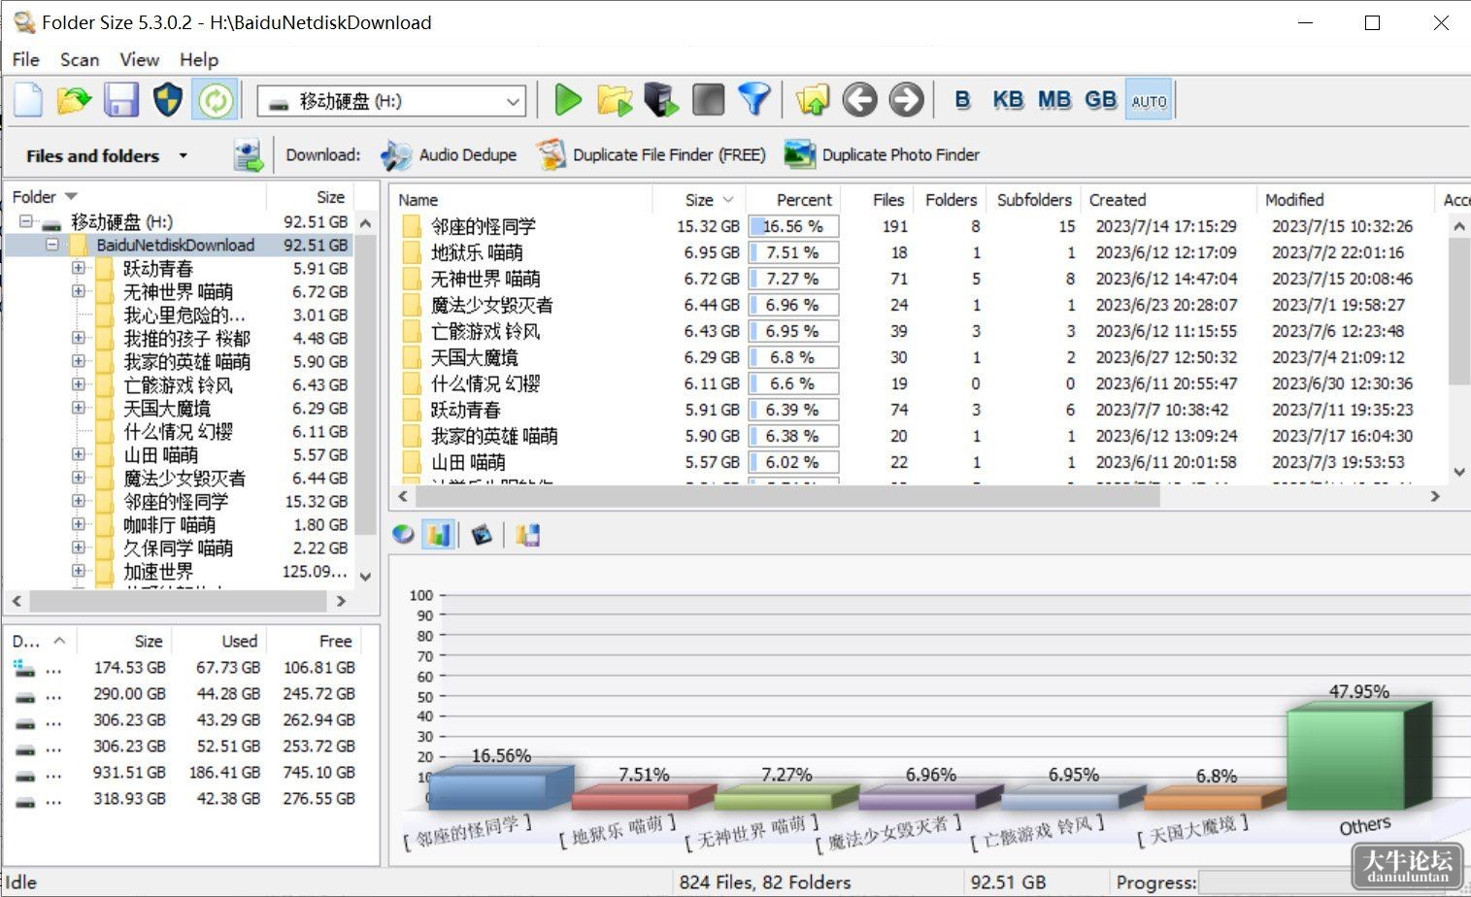The image size is (1471, 897).
Task: Navigate forward with the right arrow
Action: click(x=906, y=99)
